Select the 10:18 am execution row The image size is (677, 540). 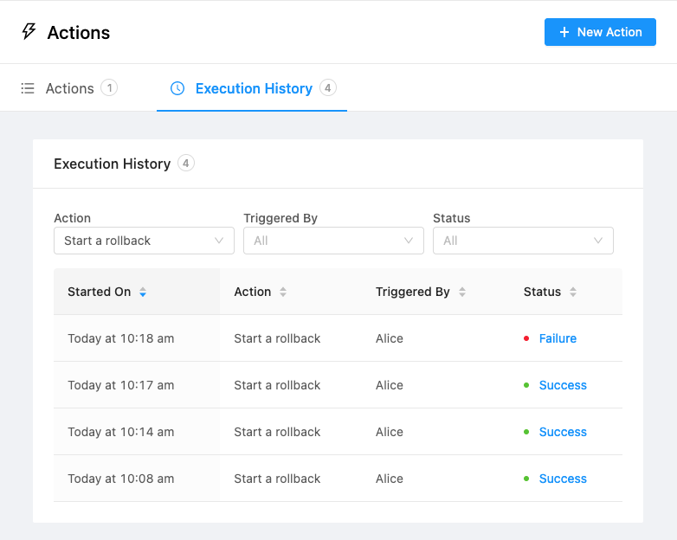(338, 338)
